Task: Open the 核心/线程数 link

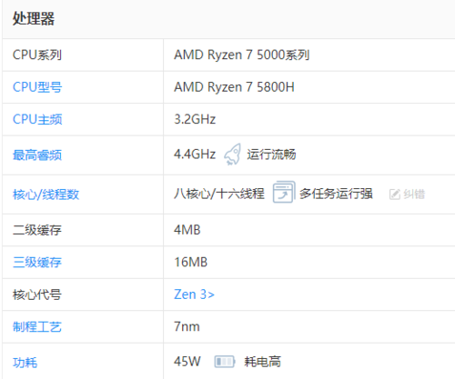Action: pos(45,194)
